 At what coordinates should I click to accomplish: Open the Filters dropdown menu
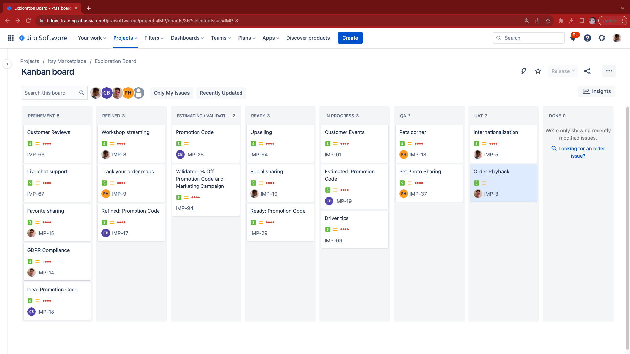pos(154,38)
